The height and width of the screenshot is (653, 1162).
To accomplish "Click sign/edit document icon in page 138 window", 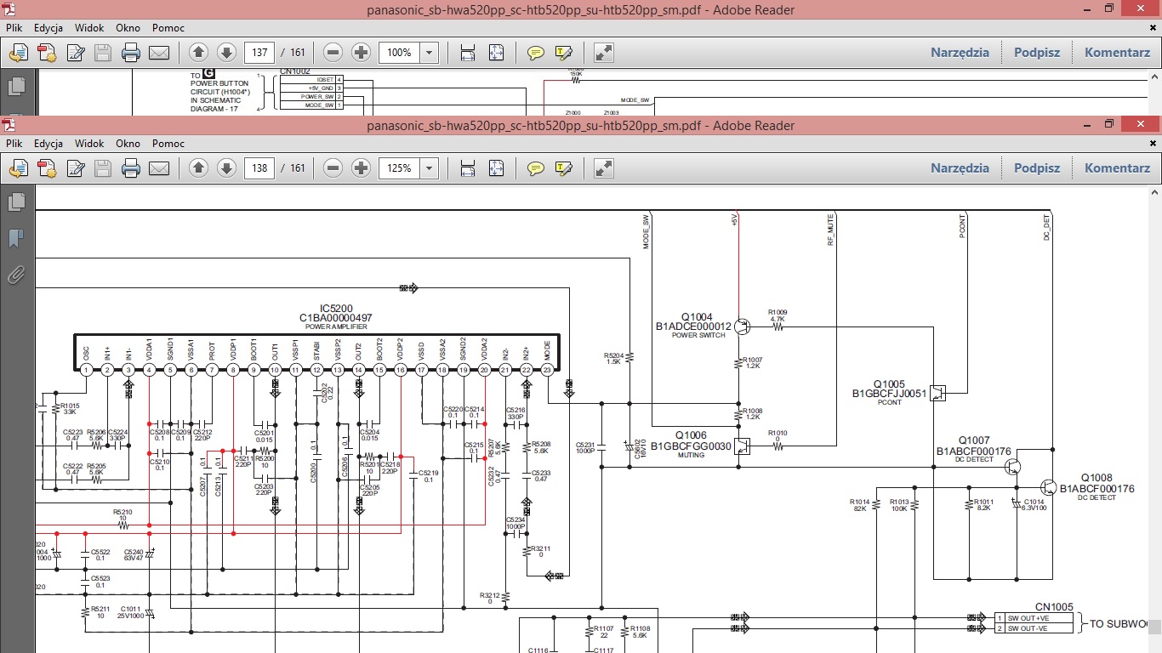I will click(x=75, y=168).
